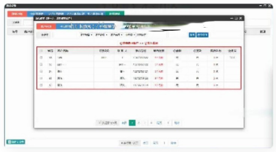276x152 pixels.
Task: Close the back main window
Action: point(270,6)
